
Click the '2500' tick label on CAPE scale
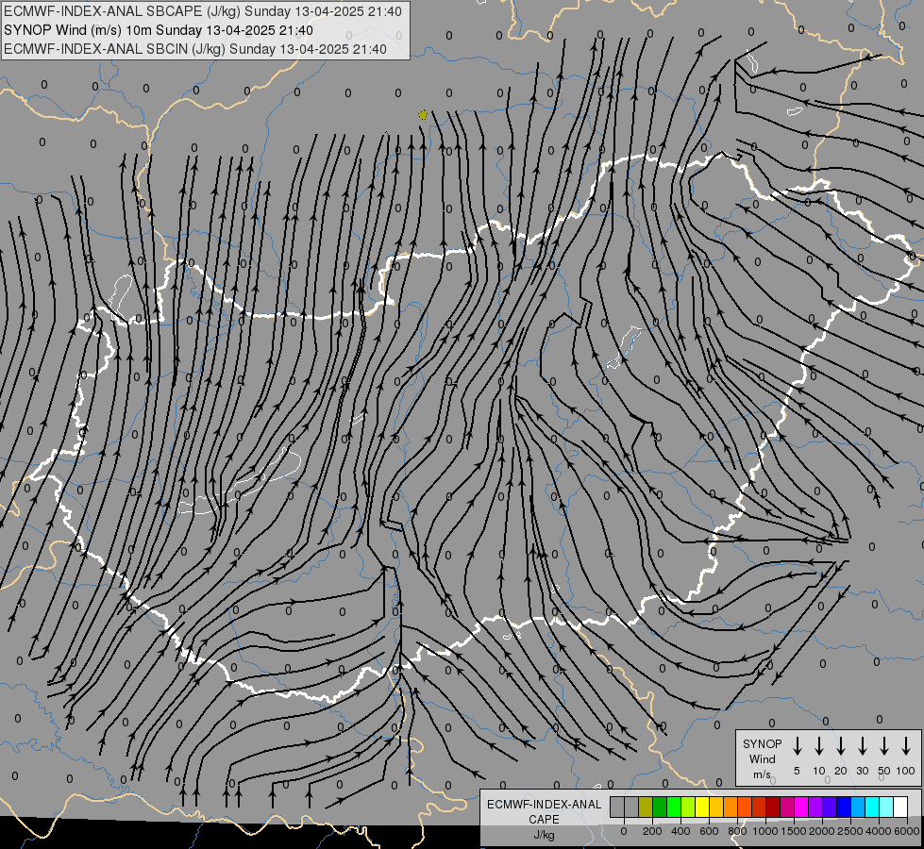(850, 831)
